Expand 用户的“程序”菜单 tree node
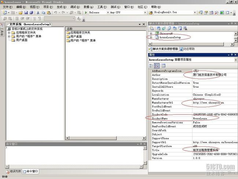Image resolution: width=238 pixels, height=179 pixels. 9,36
